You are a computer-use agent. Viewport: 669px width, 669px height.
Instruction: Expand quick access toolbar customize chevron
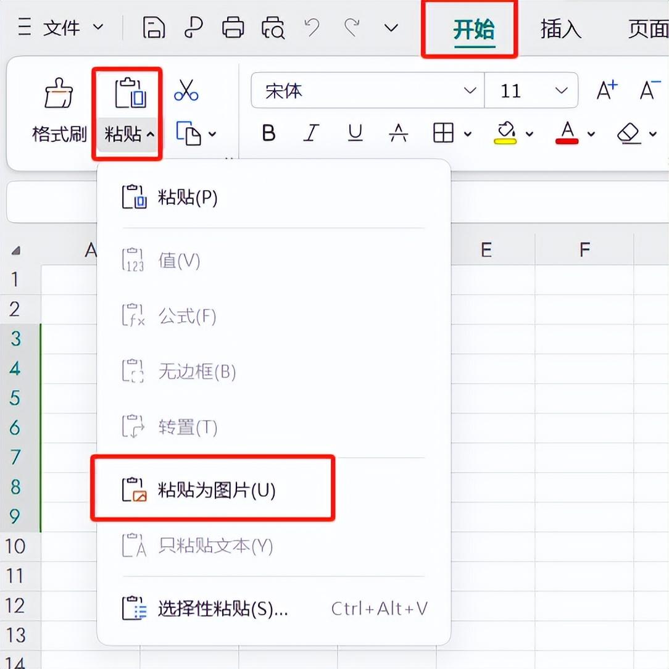(391, 28)
